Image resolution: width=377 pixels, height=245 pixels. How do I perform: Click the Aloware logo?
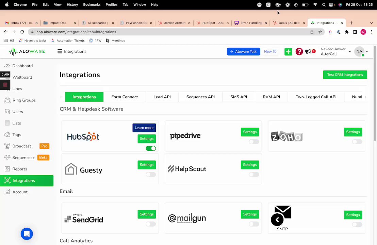(x=27, y=51)
